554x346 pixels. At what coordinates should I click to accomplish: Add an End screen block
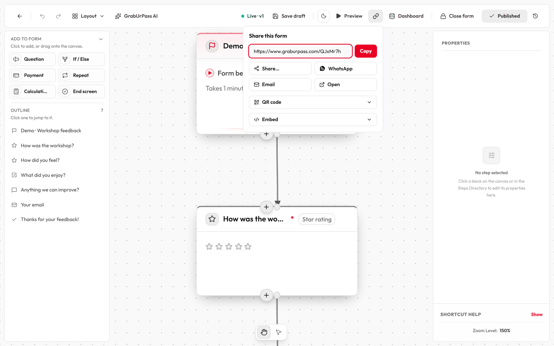click(81, 91)
